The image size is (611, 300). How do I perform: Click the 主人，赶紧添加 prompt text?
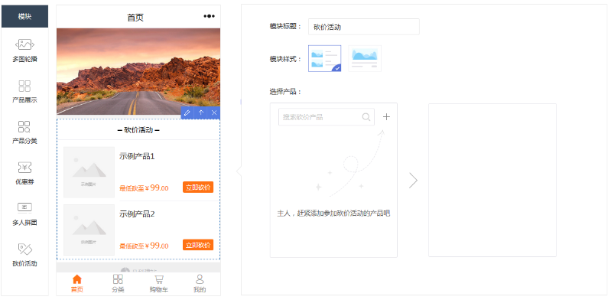(333, 214)
